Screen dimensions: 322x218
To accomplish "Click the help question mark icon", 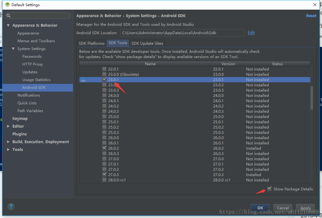I will click(x=11, y=207).
